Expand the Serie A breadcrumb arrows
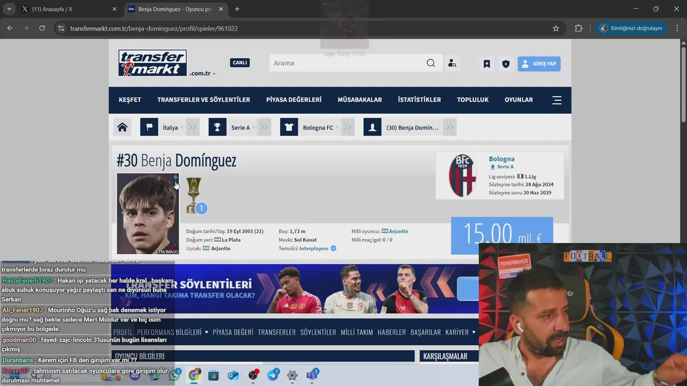 264,127
